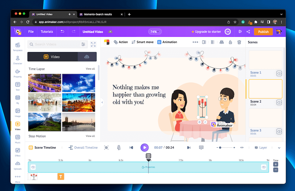Toggle camera tool in timeline

click(x=106, y=148)
